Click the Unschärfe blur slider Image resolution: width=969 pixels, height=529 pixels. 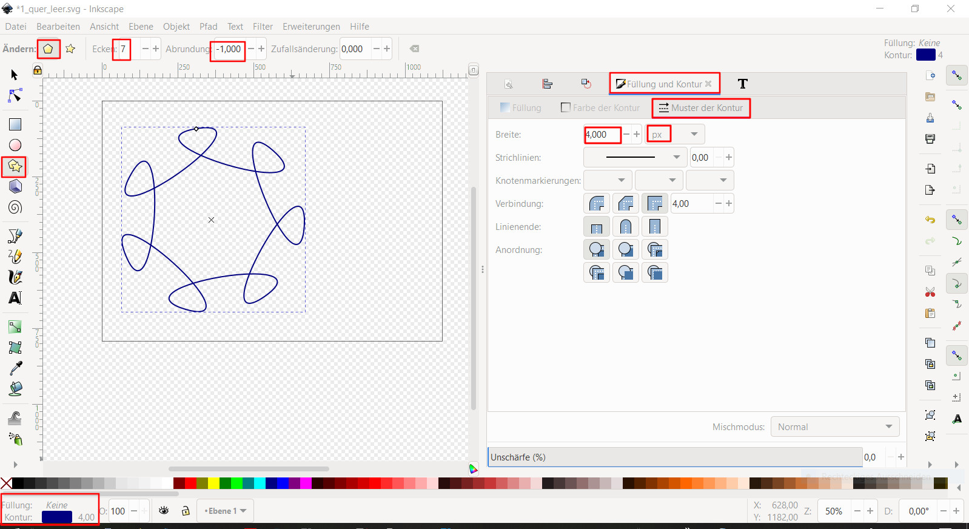coord(676,457)
